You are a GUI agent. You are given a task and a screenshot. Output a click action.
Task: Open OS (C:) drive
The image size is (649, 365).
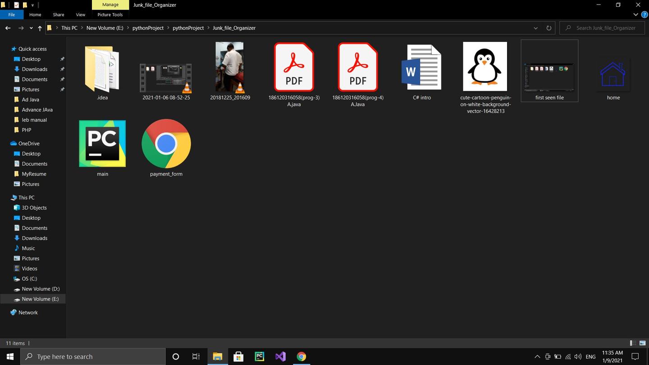tap(29, 278)
